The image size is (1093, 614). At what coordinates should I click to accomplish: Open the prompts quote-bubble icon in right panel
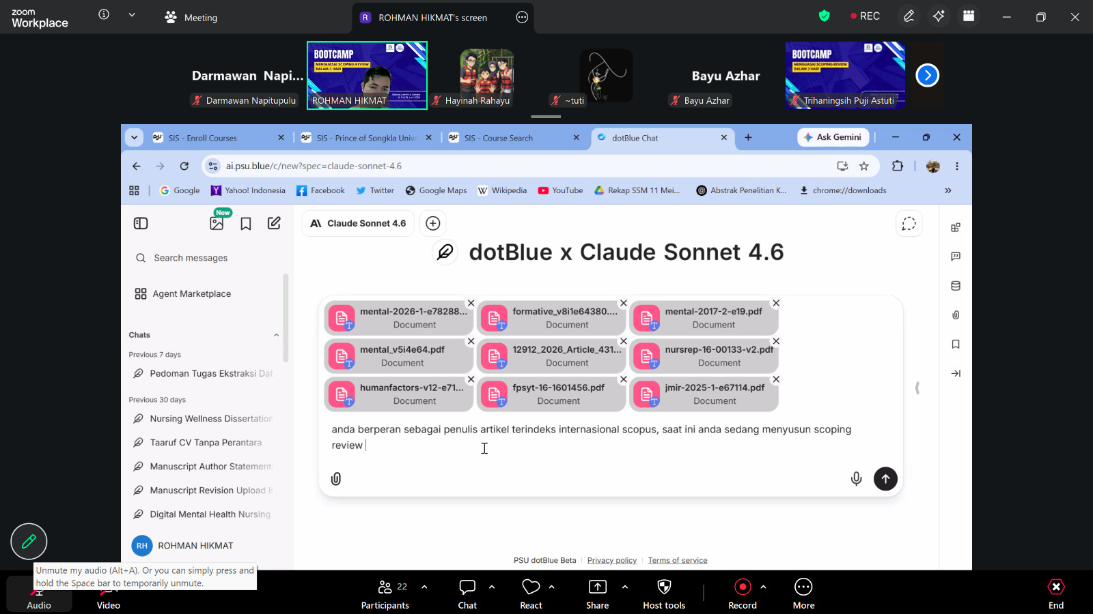[956, 257]
